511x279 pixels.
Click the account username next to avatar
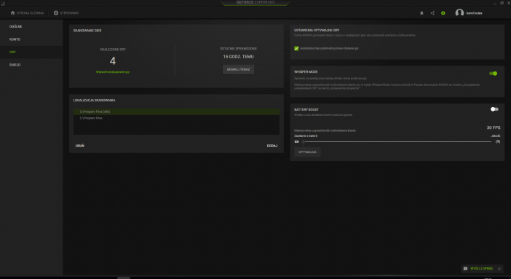pyautogui.click(x=474, y=13)
